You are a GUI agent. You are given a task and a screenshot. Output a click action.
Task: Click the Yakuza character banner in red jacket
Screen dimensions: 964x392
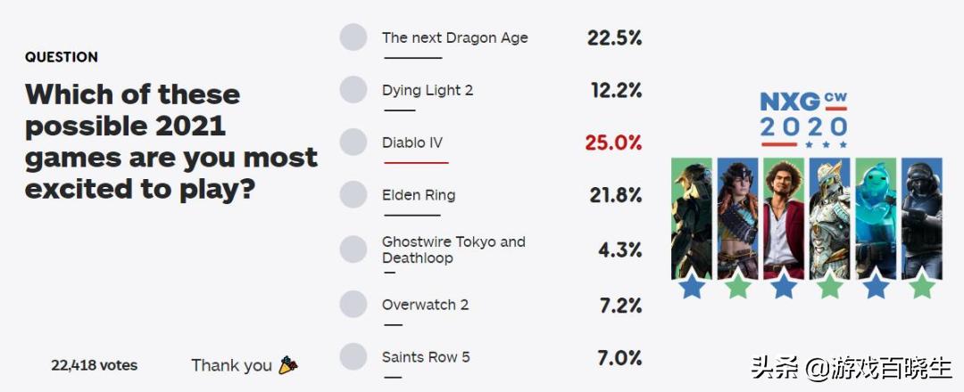click(785, 218)
